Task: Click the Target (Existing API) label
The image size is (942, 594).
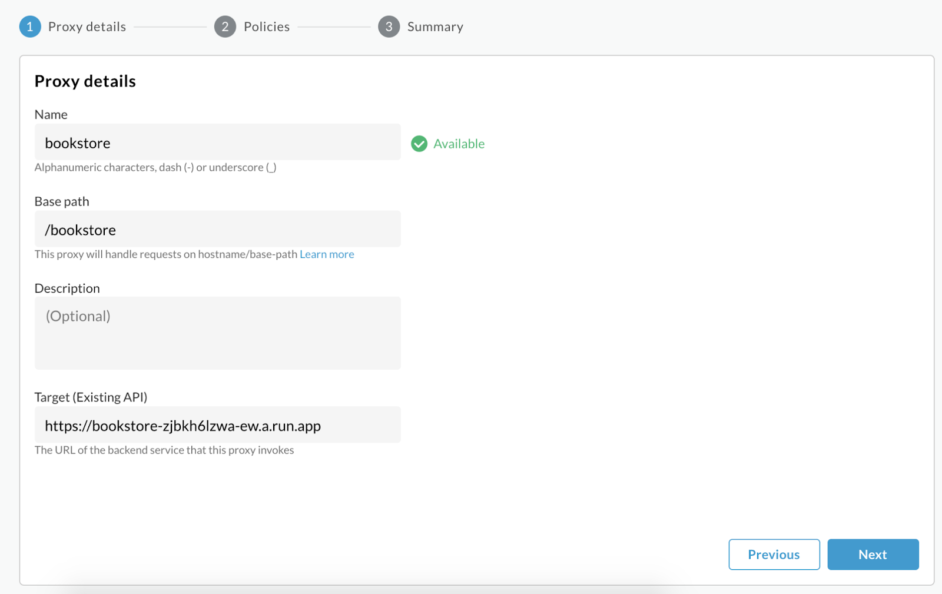Action: click(91, 397)
